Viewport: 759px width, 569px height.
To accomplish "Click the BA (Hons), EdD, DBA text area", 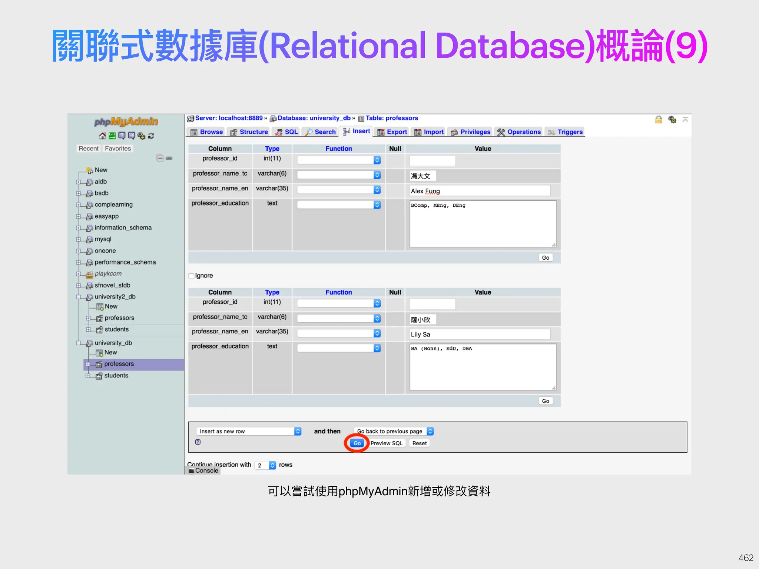I will point(483,367).
